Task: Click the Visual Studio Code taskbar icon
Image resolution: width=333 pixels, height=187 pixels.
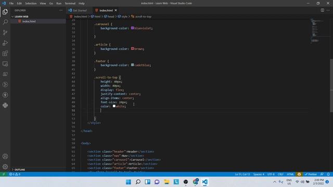Action: (x=204, y=182)
